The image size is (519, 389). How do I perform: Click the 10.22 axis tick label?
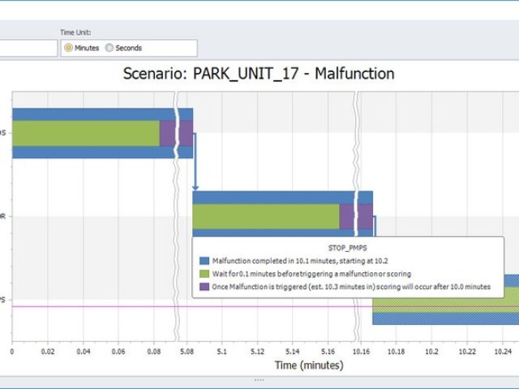[x=467, y=351]
